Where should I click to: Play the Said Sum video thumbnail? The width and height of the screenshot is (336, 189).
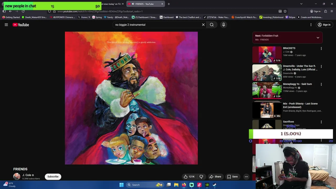[x=267, y=90]
